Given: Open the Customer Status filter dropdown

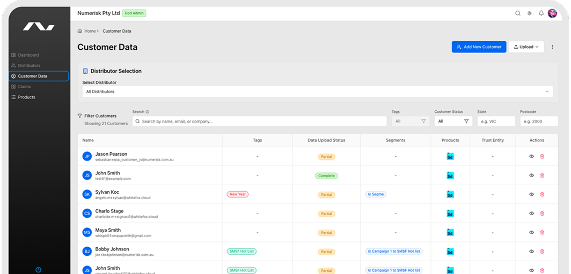Looking at the screenshot, I should [x=453, y=121].
